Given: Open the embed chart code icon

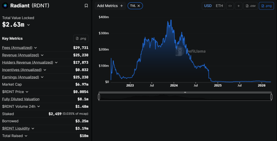Looking at the screenshot, I should point(230,6).
